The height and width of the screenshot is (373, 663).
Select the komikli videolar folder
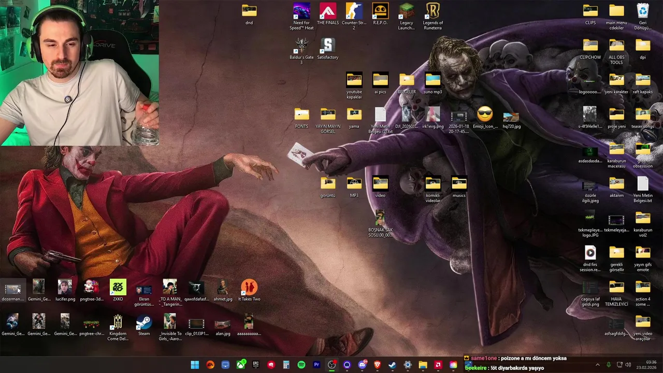click(x=433, y=189)
